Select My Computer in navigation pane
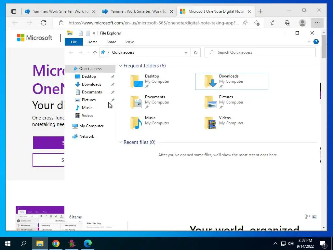 [x=91, y=126]
